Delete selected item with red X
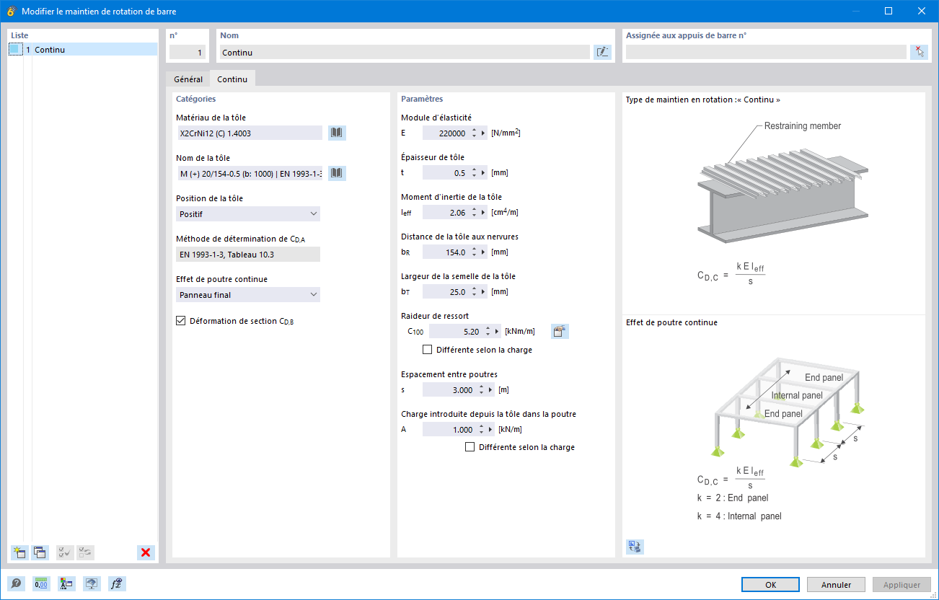 [146, 552]
